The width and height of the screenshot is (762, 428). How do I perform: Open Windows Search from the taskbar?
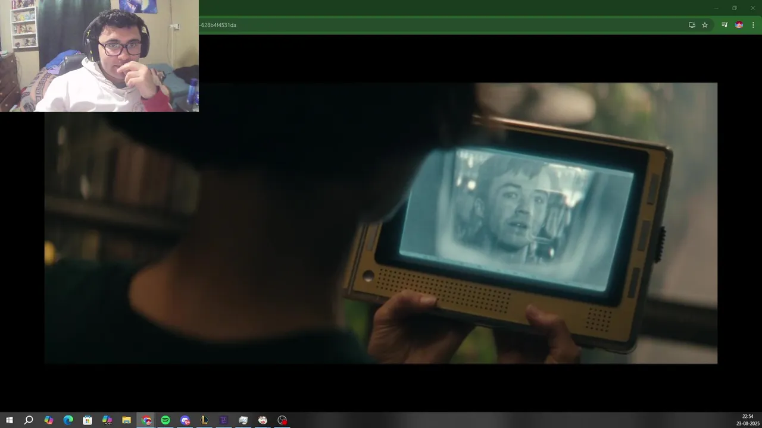29,420
